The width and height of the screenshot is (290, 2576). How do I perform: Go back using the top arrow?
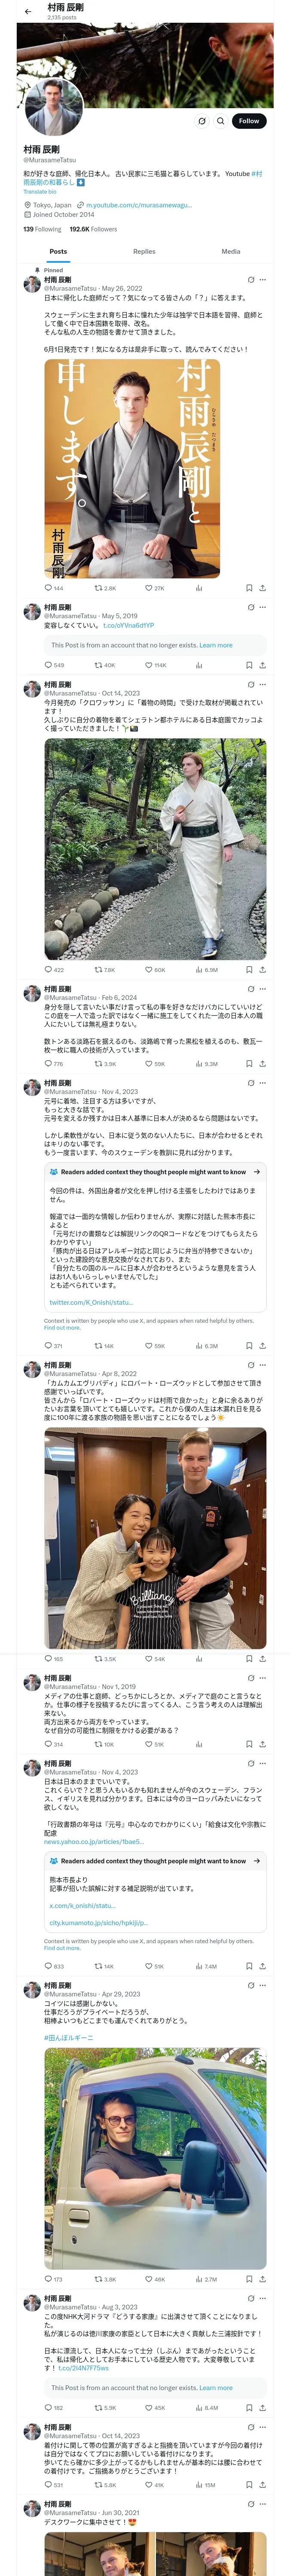coord(27,11)
